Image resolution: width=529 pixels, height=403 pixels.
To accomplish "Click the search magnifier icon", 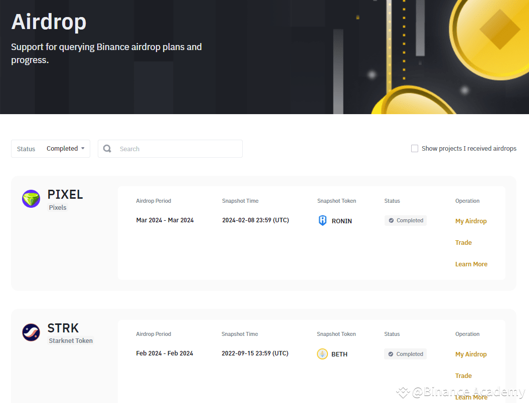I will point(107,148).
